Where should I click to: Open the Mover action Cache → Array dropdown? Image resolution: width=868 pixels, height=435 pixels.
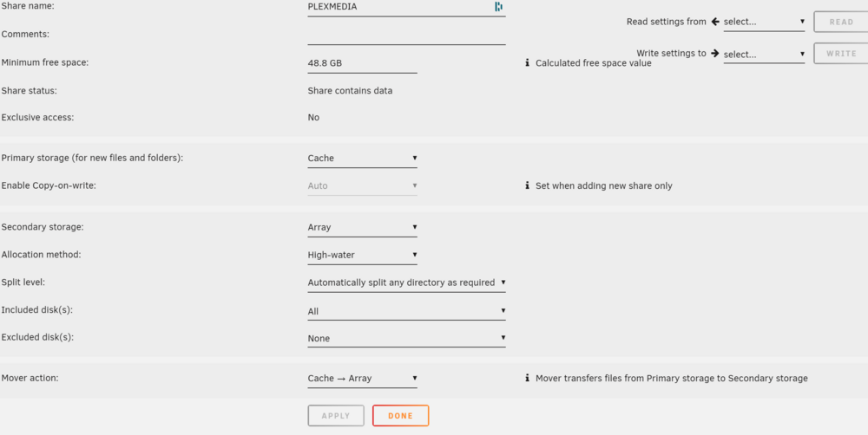coord(362,379)
